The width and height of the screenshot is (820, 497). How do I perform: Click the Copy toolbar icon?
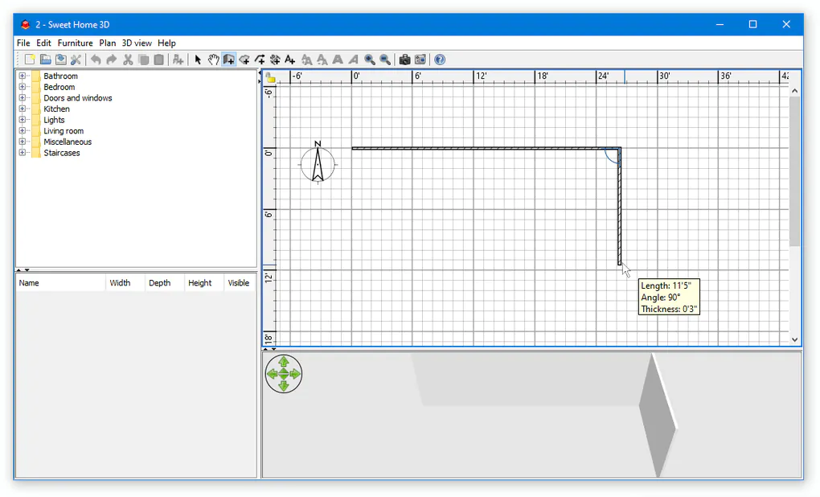point(143,60)
